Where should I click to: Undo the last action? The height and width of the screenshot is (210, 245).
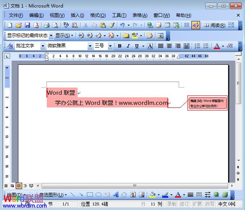(122, 25)
